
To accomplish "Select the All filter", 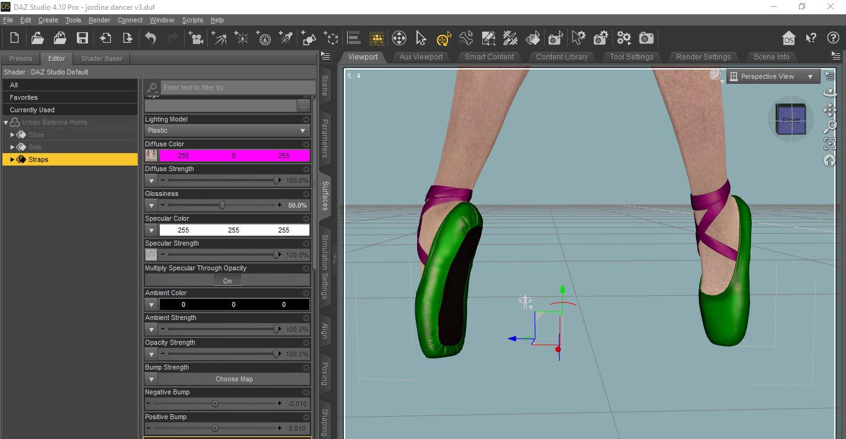I will [x=69, y=85].
